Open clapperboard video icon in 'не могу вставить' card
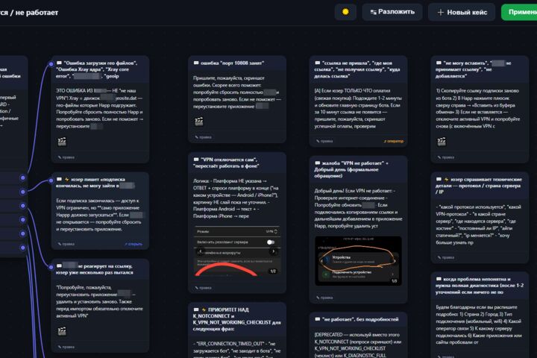The height and width of the screenshot is (358, 537). tap(442, 141)
